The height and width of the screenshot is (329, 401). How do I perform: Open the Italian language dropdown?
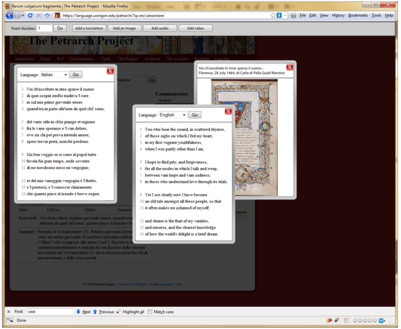pos(54,75)
